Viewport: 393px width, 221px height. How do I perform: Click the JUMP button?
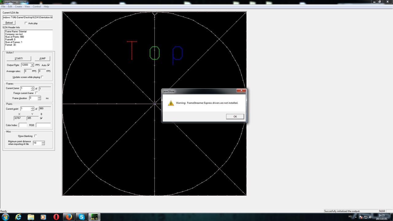pos(42,58)
